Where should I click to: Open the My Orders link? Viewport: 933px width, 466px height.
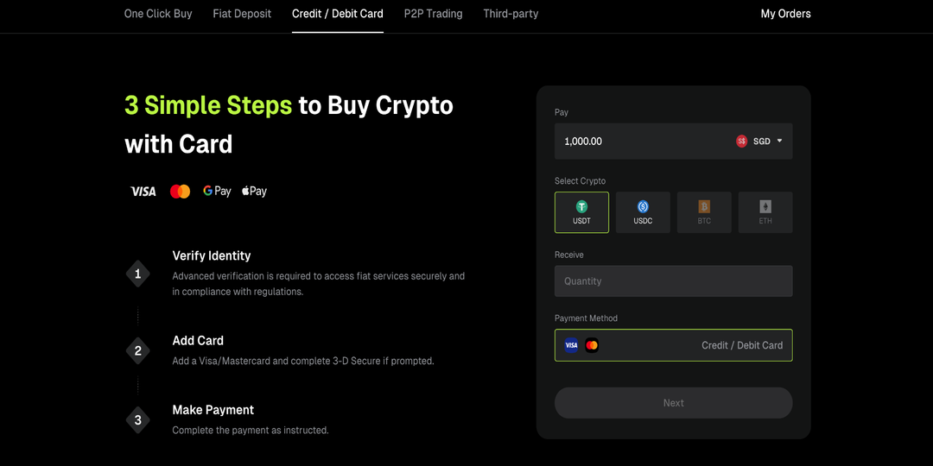(785, 14)
